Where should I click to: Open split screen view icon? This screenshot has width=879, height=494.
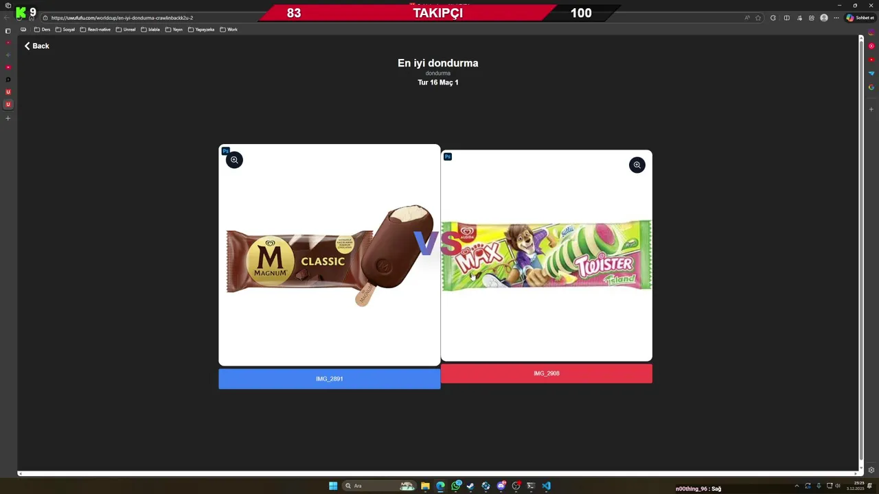pos(787,18)
